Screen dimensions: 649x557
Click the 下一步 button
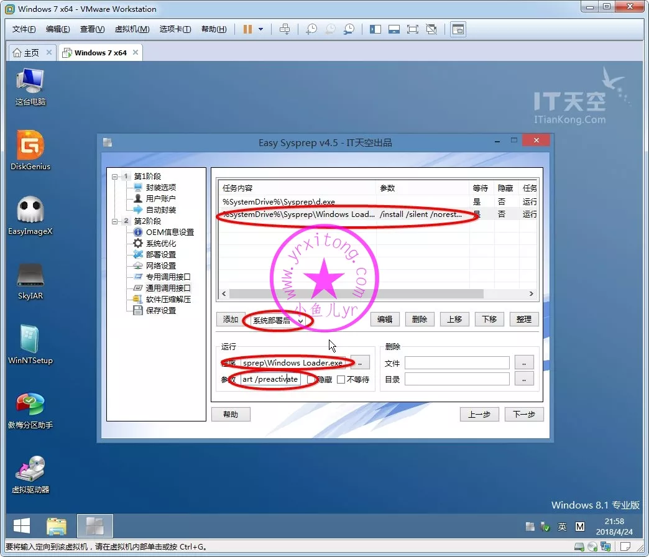tap(523, 415)
